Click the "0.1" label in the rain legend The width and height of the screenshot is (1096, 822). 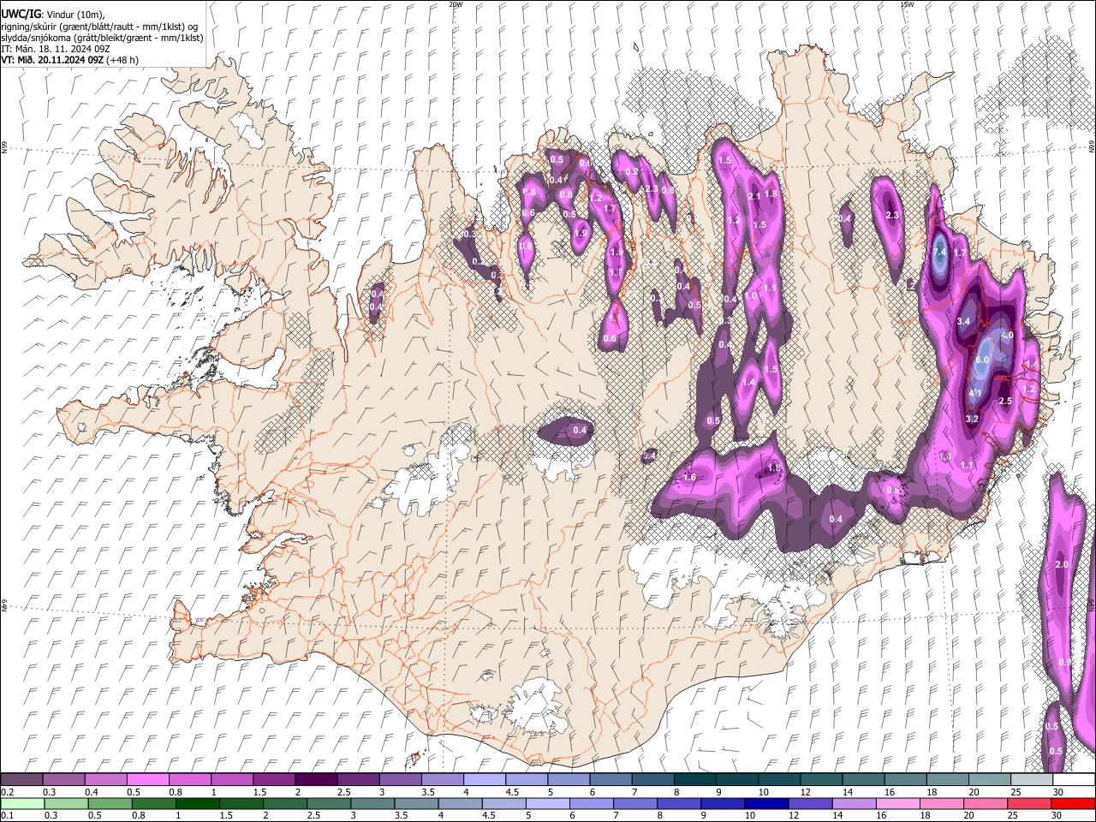pyautogui.click(x=7, y=816)
